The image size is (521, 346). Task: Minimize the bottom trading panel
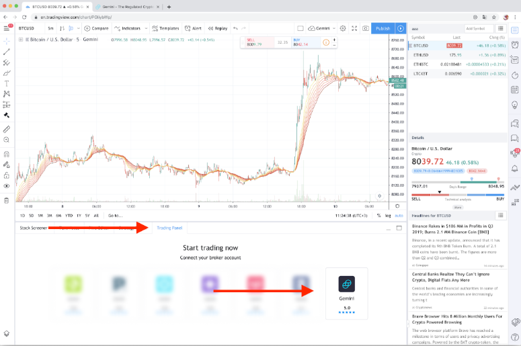388,228
